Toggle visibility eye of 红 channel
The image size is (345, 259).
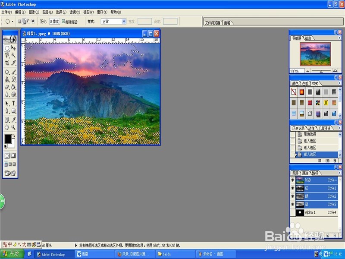pos(293,188)
